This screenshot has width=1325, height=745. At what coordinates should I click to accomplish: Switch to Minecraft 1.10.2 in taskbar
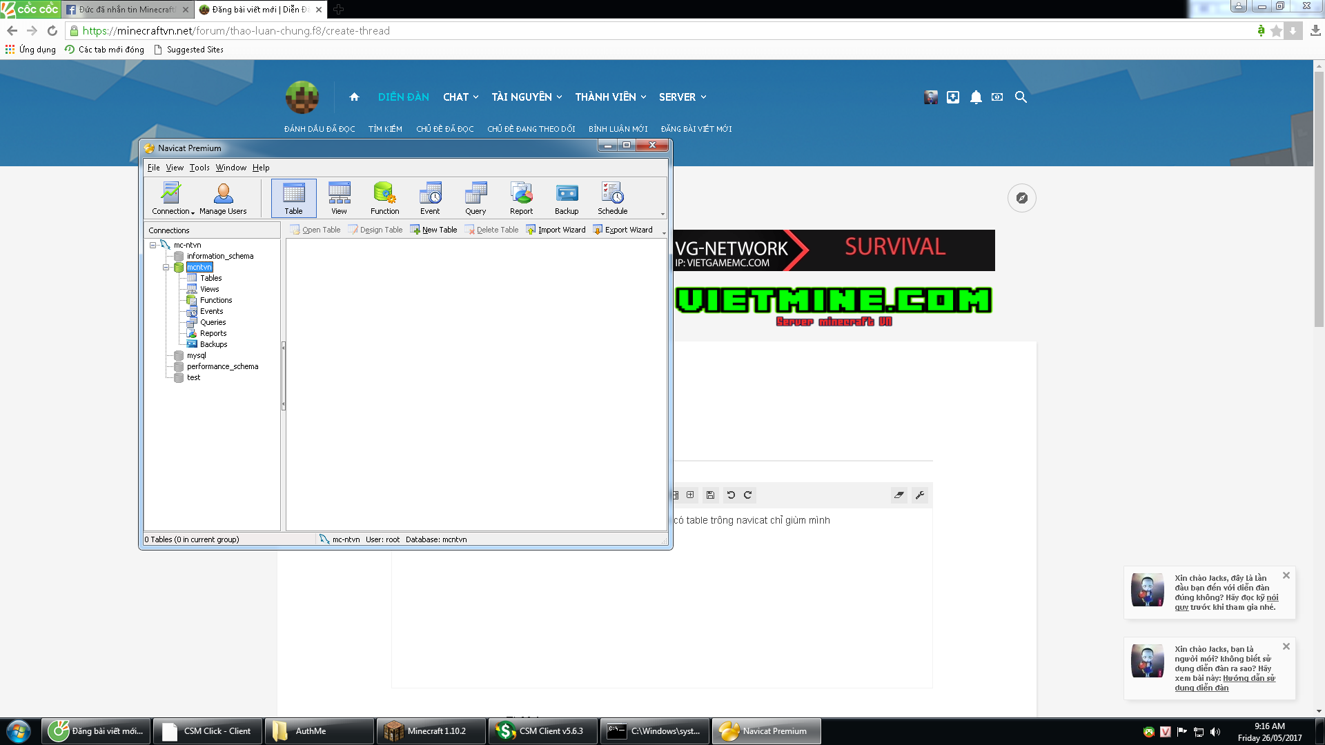(431, 731)
